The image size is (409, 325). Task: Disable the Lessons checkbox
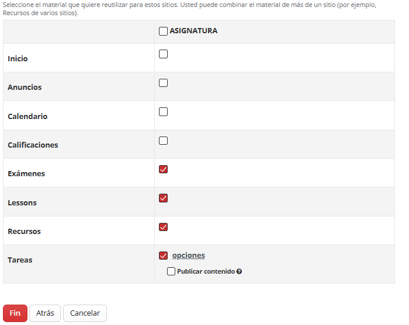click(x=163, y=198)
